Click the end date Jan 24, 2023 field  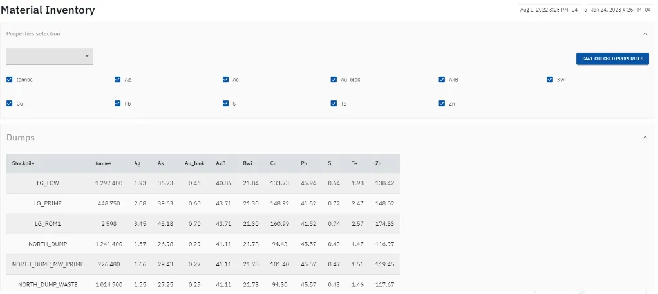pyautogui.click(x=623, y=10)
